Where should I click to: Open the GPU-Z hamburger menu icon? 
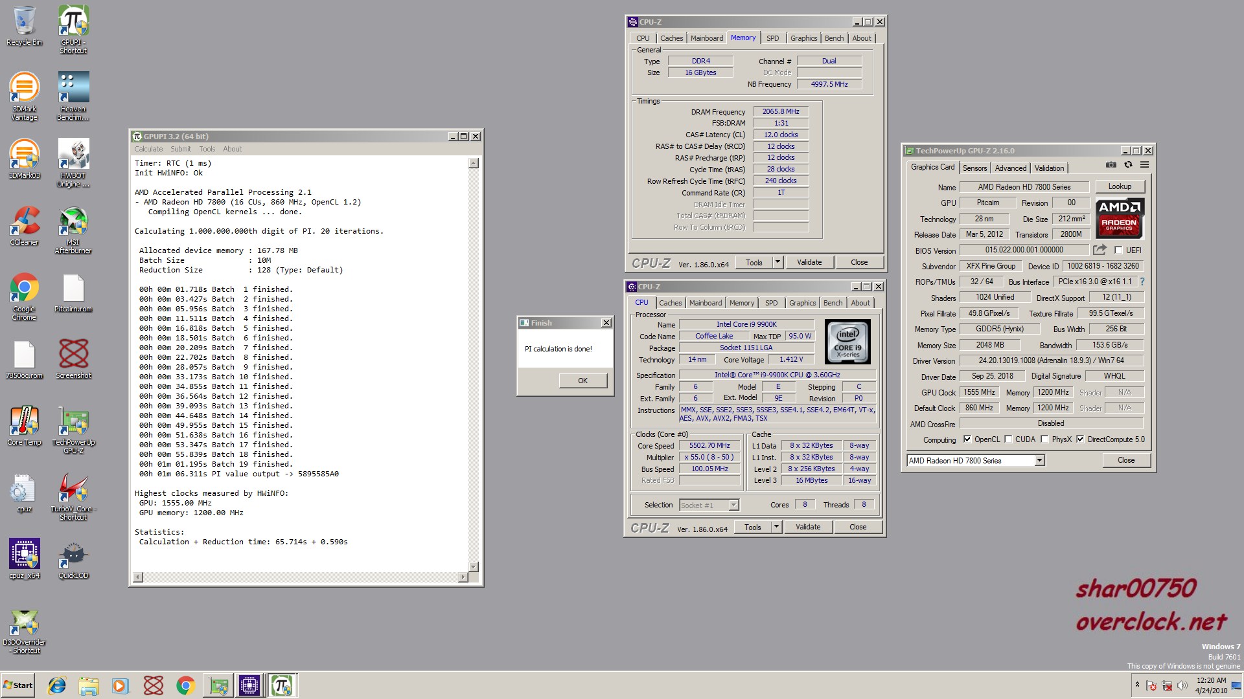pos(1145,165)
